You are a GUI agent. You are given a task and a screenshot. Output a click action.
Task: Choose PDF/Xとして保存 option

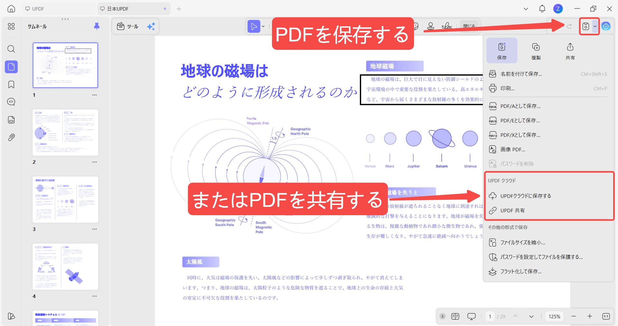tap(548, 135)
